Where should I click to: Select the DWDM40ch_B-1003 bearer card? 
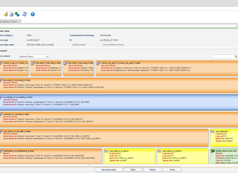pyautogui.click(x=51, y=156)
